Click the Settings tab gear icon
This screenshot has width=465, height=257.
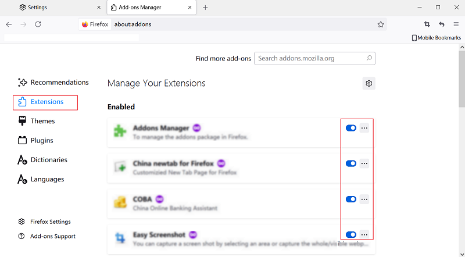[23, 8]
